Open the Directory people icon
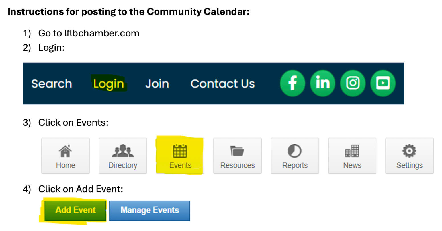The height and width of the screenshot is (231, 442). [123, 151]
